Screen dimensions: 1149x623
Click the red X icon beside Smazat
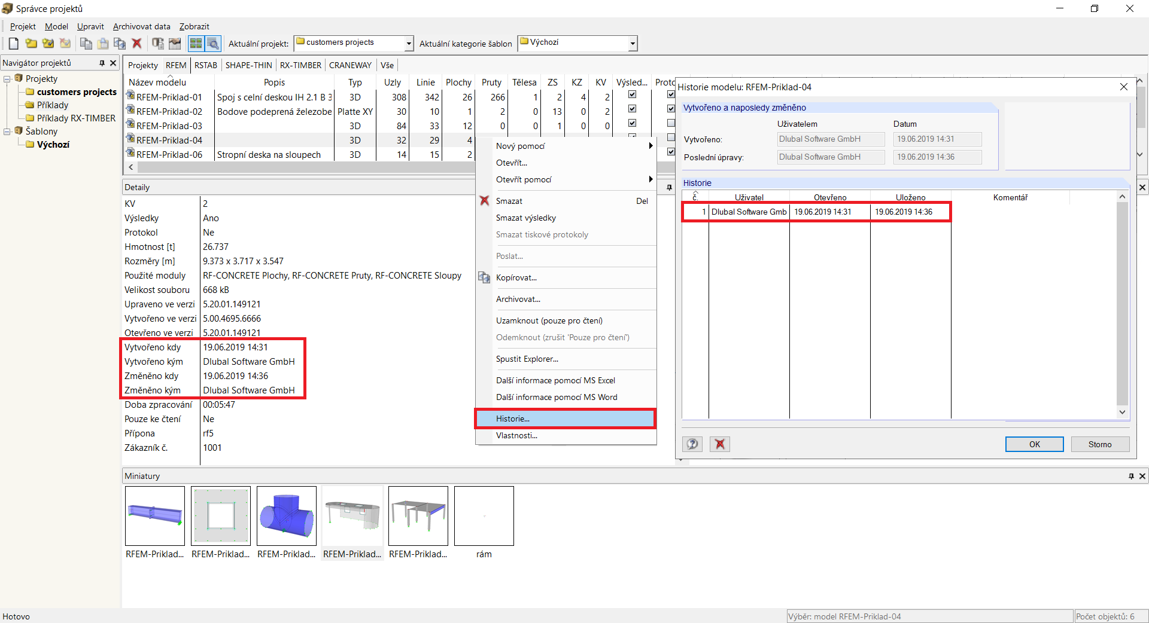tap(485, 201)
